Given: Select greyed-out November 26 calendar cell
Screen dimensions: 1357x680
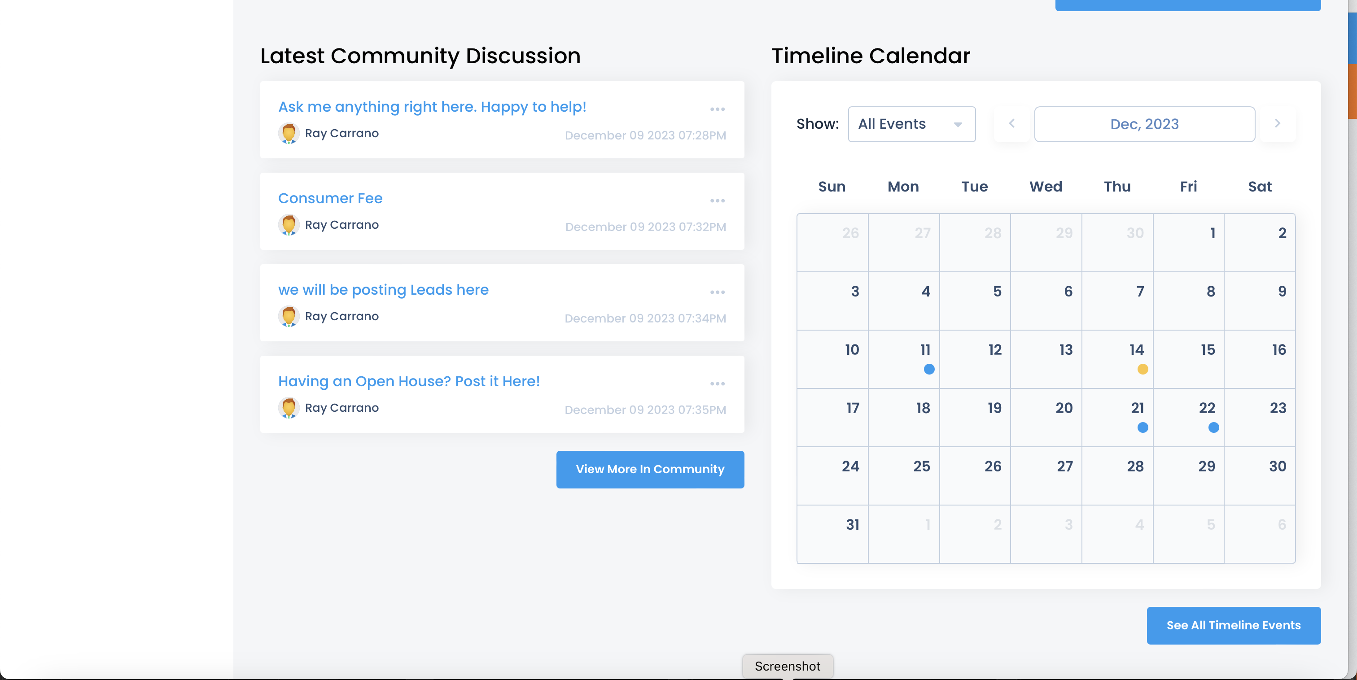Looking at the screenshot, I should coord(832,243).
